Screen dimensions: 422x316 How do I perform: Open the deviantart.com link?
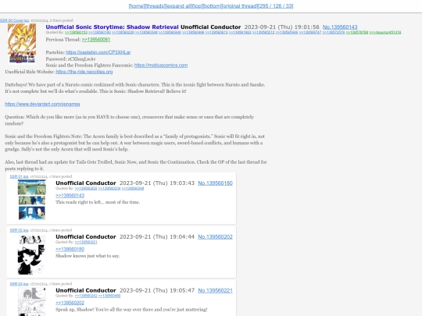click(42, 104)
